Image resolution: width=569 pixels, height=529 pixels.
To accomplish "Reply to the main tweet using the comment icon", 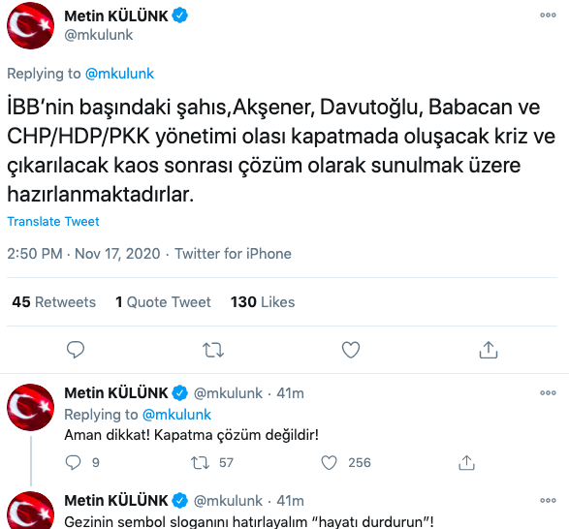I will pyautogui.click(x=76, y=350).
